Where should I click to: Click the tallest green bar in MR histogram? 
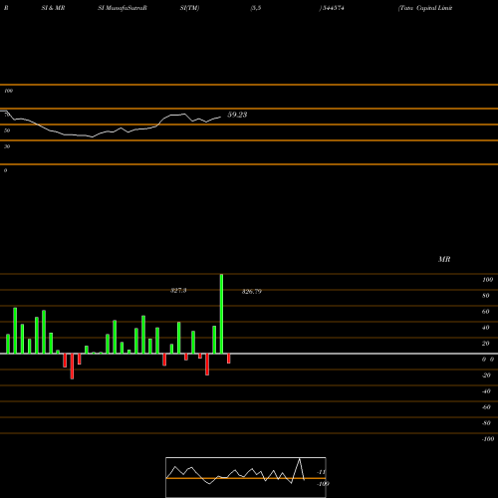pos(221,314)
